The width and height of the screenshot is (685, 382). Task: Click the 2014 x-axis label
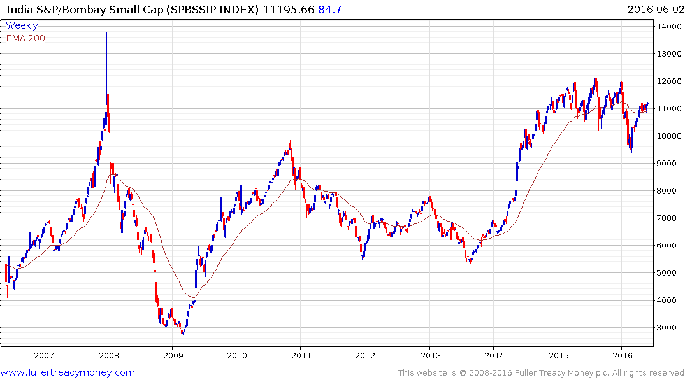[x=494, y=355]
